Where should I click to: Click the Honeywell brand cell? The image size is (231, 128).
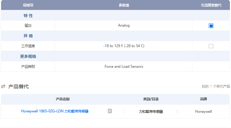pos(203,111)
